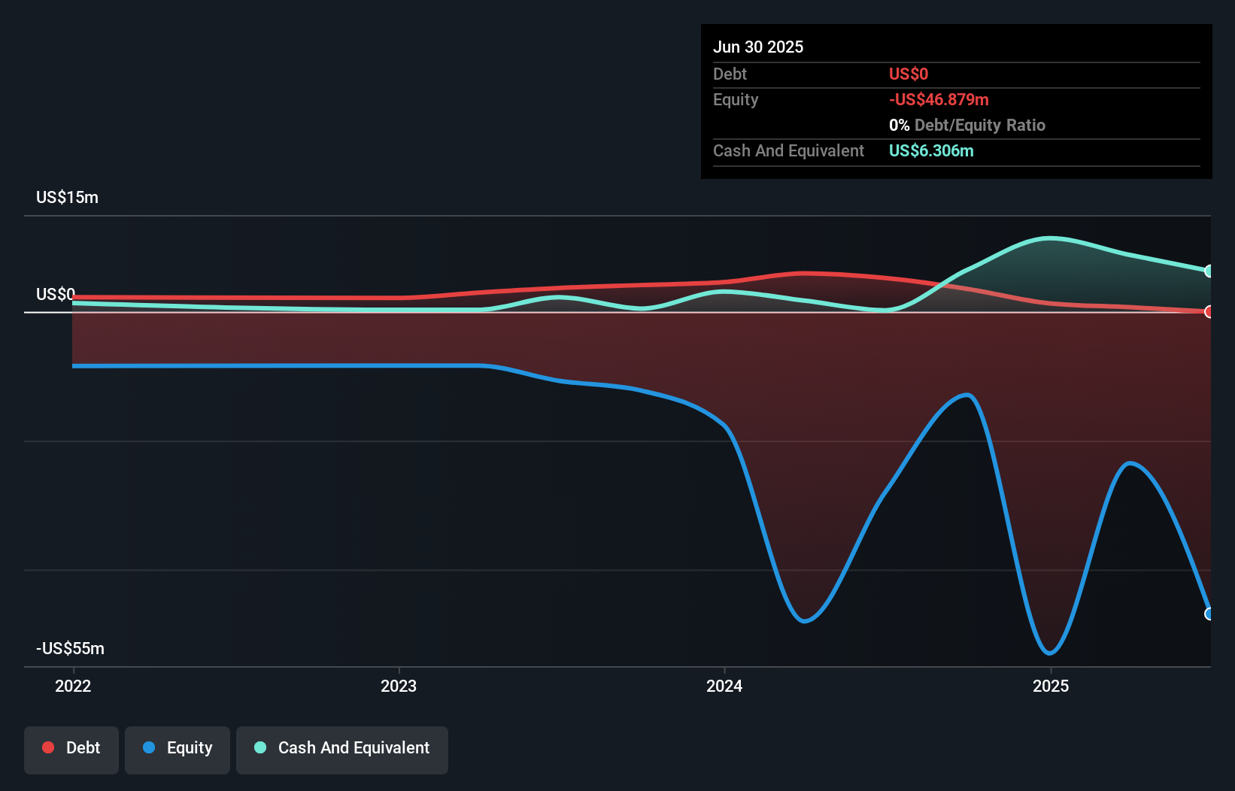Click the Jun 30 2025 tooltip header
Screen dimensions: 1235x791
tap(758, 46)
